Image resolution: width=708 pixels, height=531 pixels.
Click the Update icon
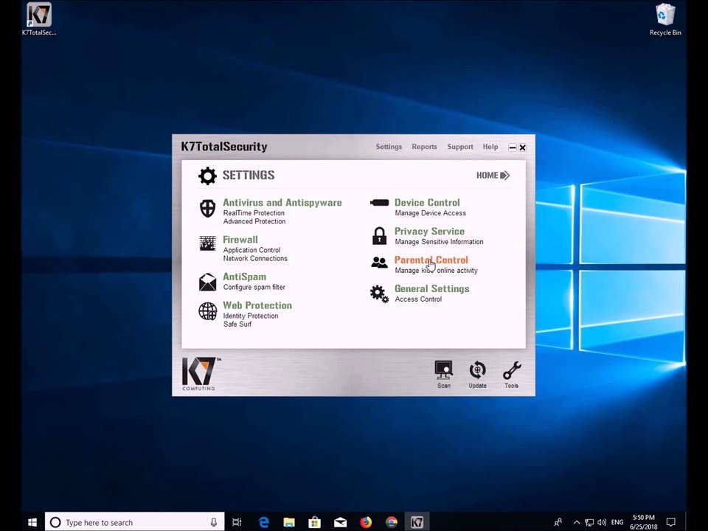pos(477,375)
